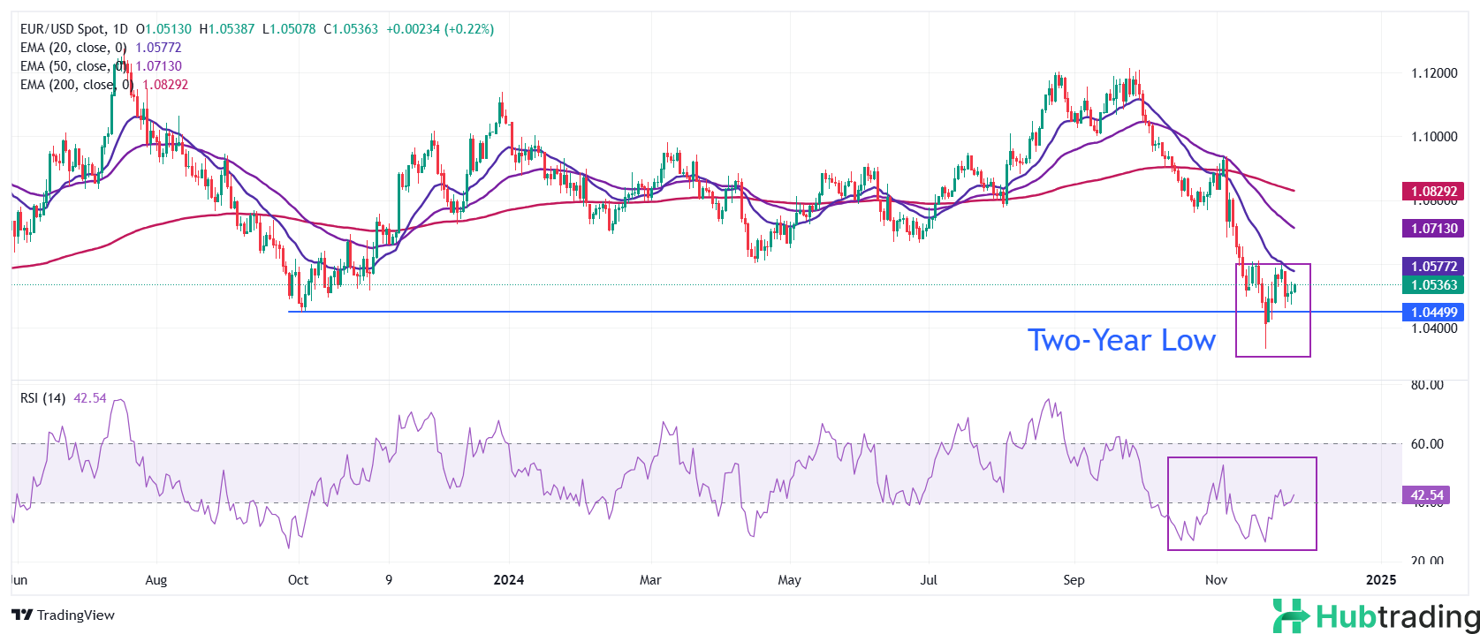Click the blue 1.04499 support level tag

coord(1432,312)
